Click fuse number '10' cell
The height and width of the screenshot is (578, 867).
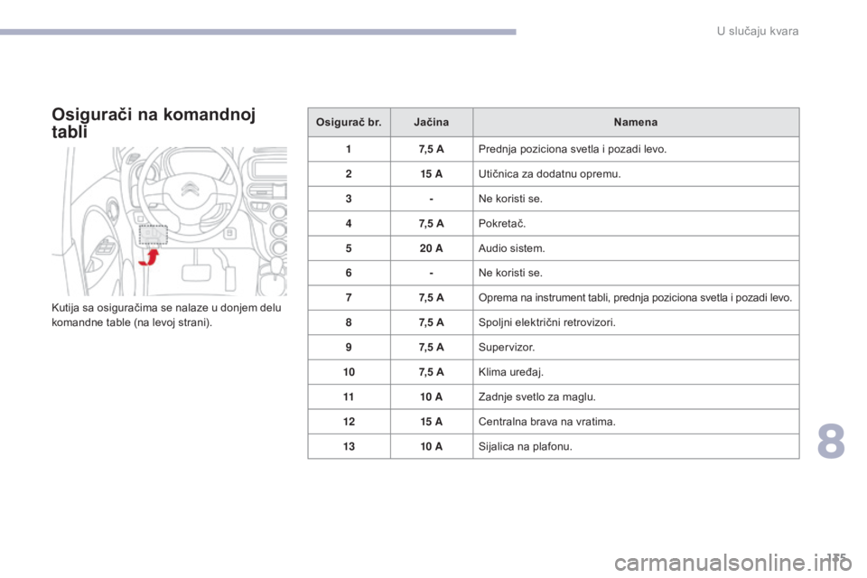point(349,372)
